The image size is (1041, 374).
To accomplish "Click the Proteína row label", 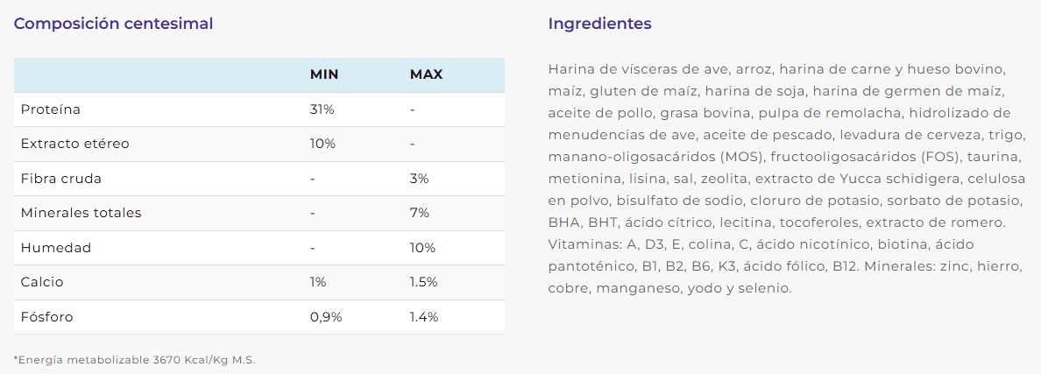I will click(51, 109).
